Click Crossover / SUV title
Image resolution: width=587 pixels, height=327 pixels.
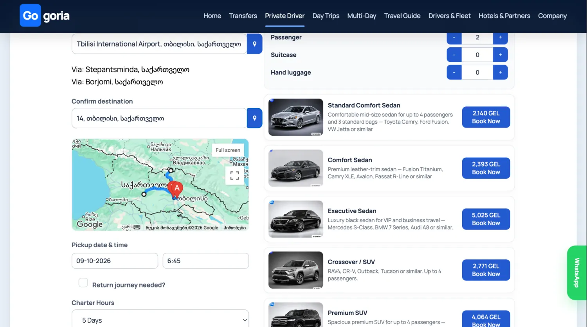[351, 262]
